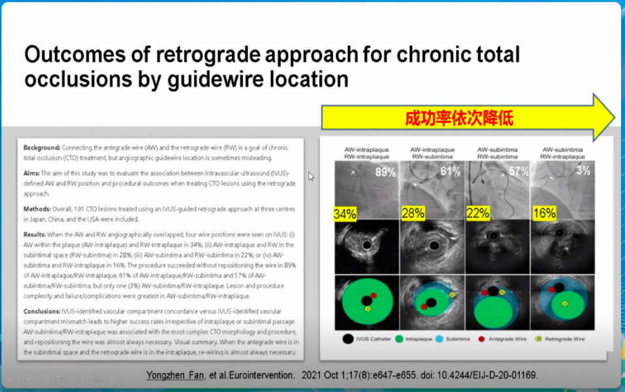Toggle subtitles in the slideshow controls
625x392 pixels.
click(x=95, y=378)
